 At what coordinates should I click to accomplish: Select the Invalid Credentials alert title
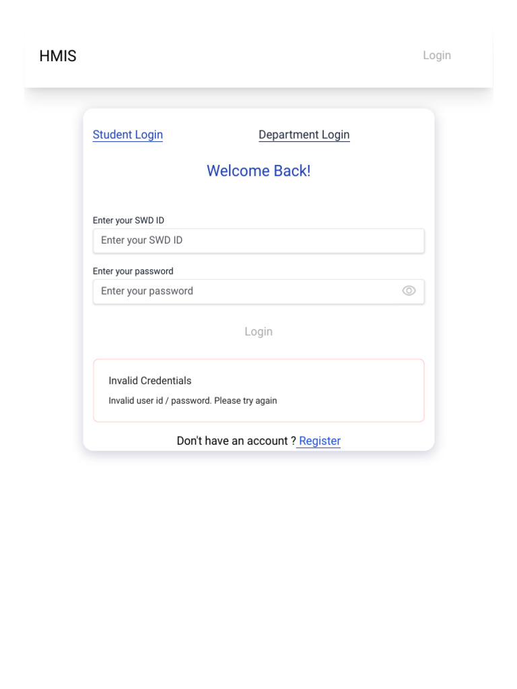tap(150, 381)
